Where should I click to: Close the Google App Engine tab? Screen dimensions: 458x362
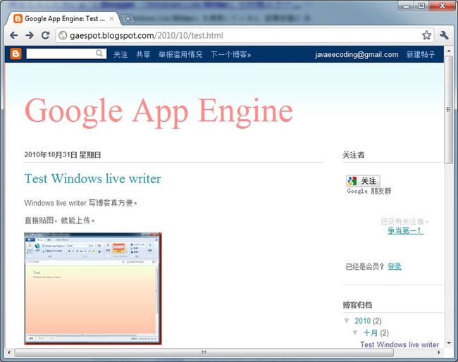tap(111, 19)
